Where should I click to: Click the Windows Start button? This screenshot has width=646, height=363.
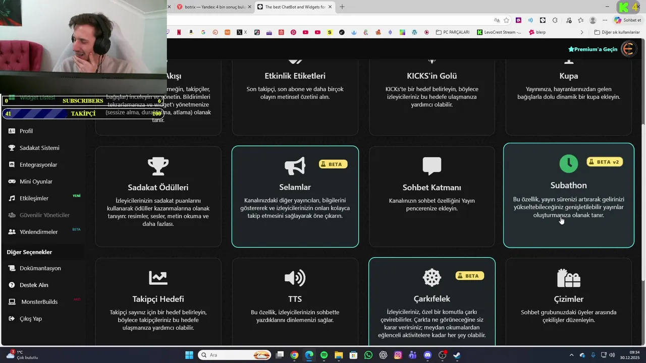[x=189, y=355]
